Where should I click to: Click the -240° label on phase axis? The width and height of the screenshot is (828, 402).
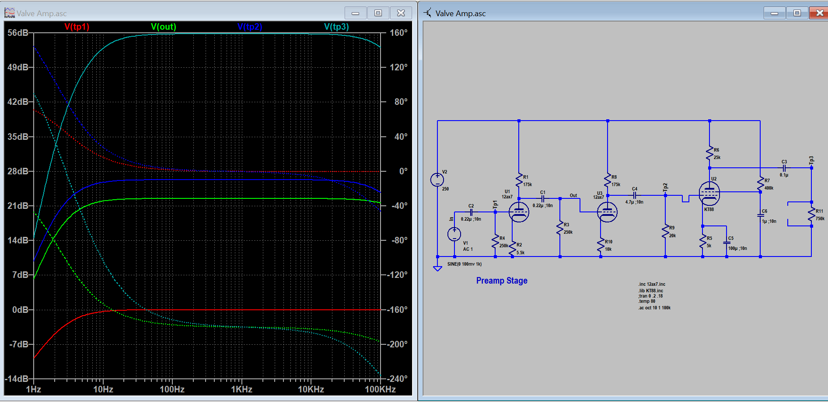[x=397, y=379]
